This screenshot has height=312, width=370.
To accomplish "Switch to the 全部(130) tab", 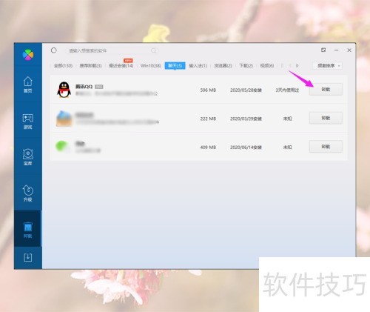I will (63, 66).
